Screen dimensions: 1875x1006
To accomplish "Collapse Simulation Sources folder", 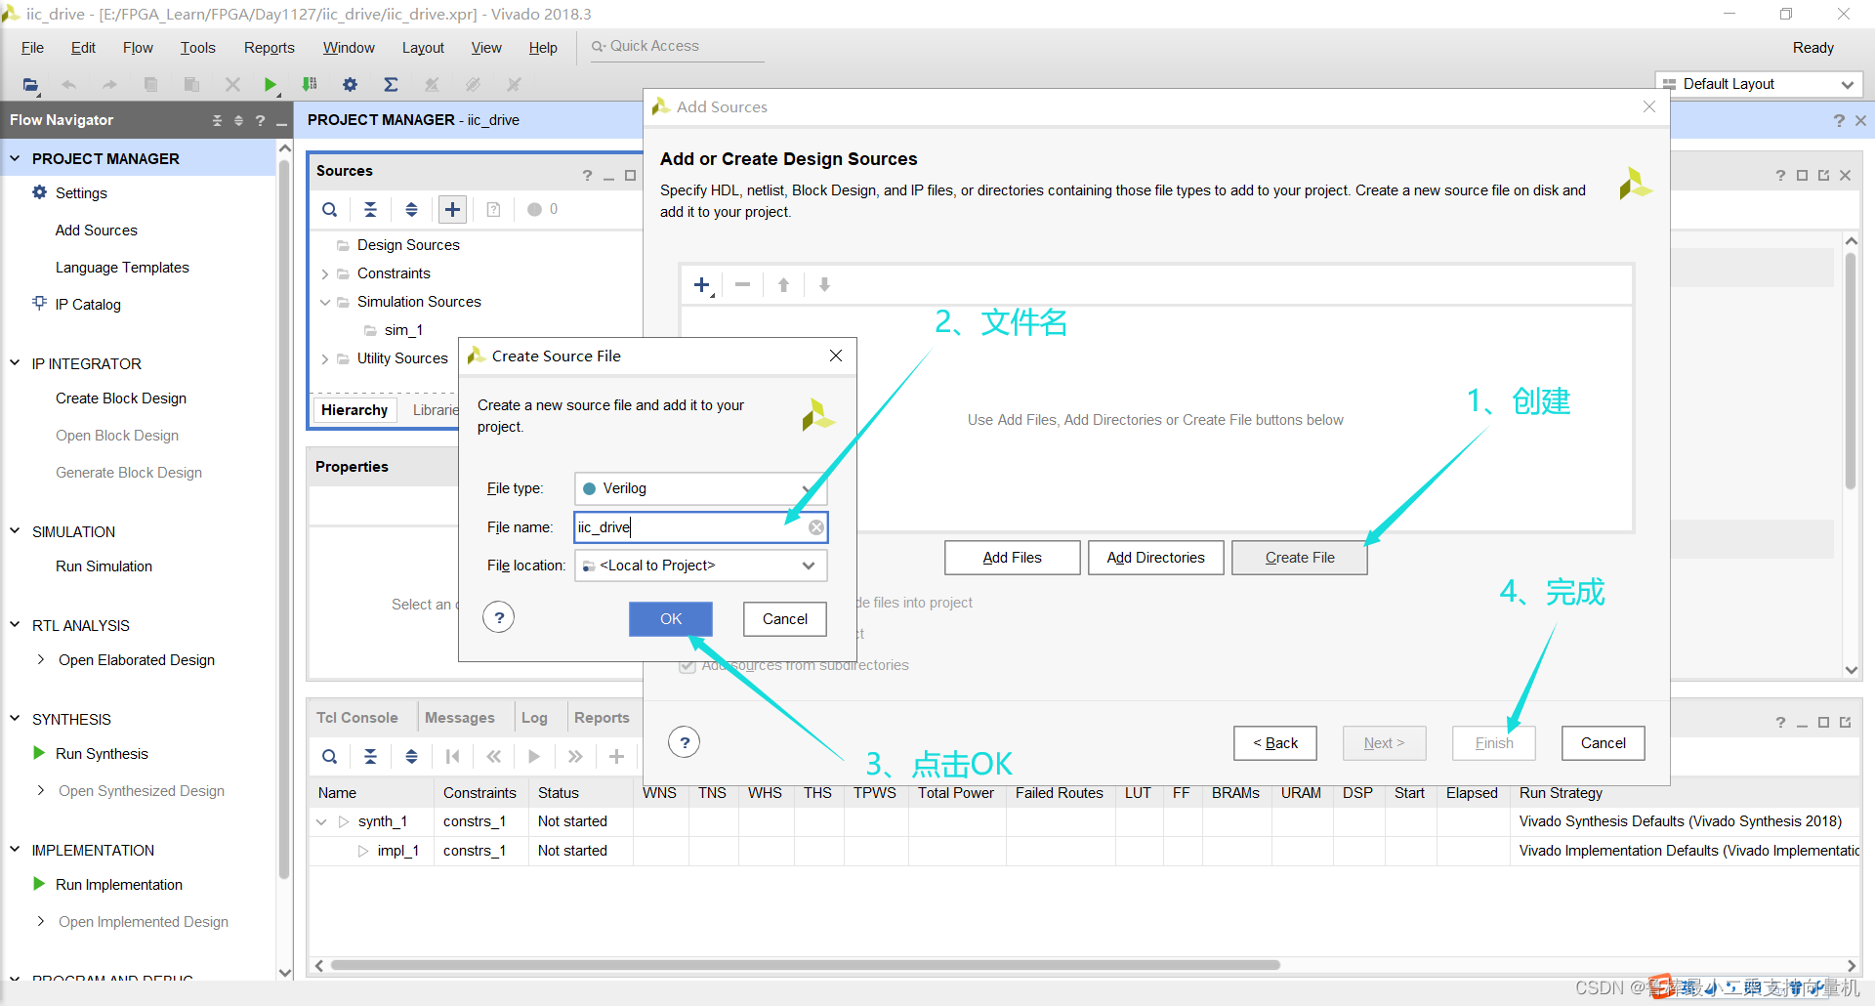I will tap(325, 302).
